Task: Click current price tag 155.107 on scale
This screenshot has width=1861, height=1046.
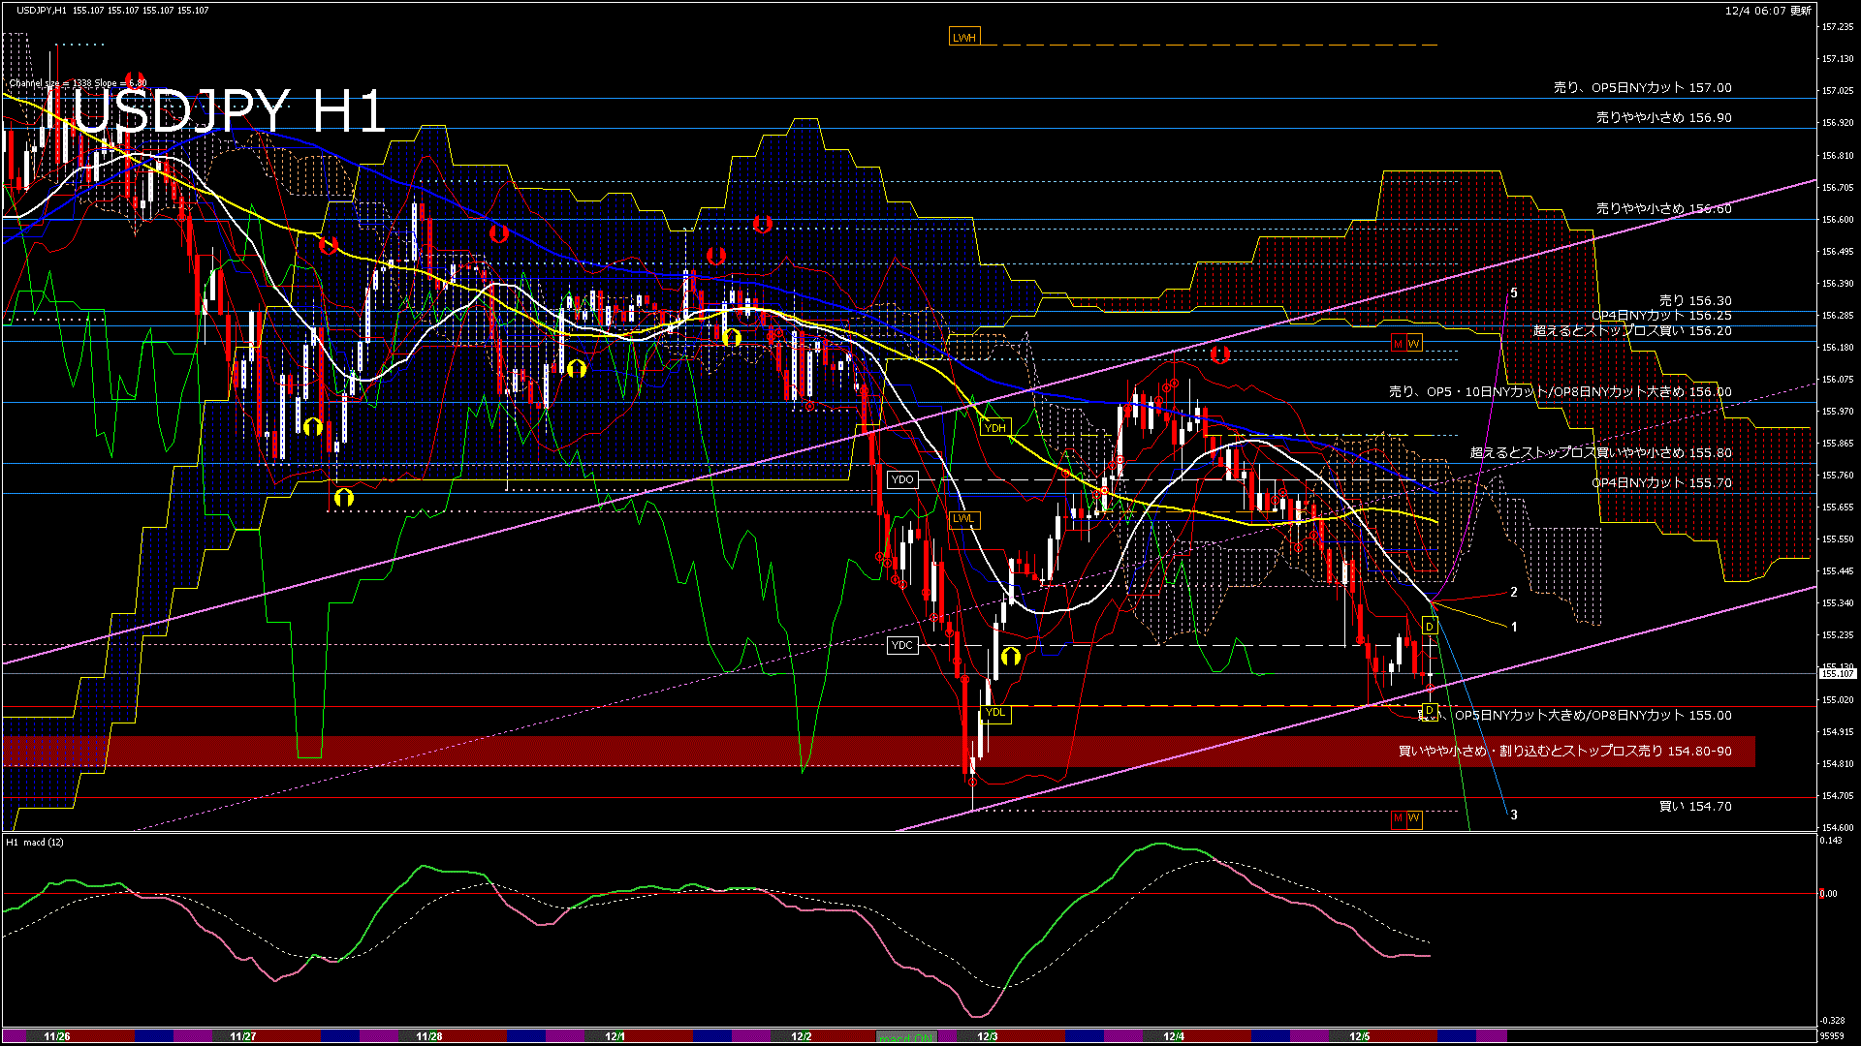Action: [x=1837, y=673]
